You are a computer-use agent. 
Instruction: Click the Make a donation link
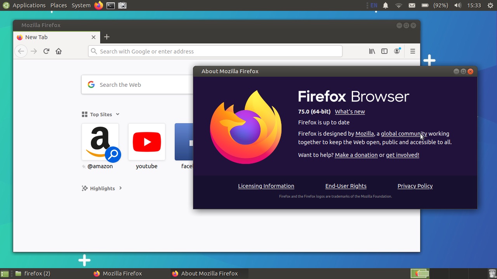(356, 155)
